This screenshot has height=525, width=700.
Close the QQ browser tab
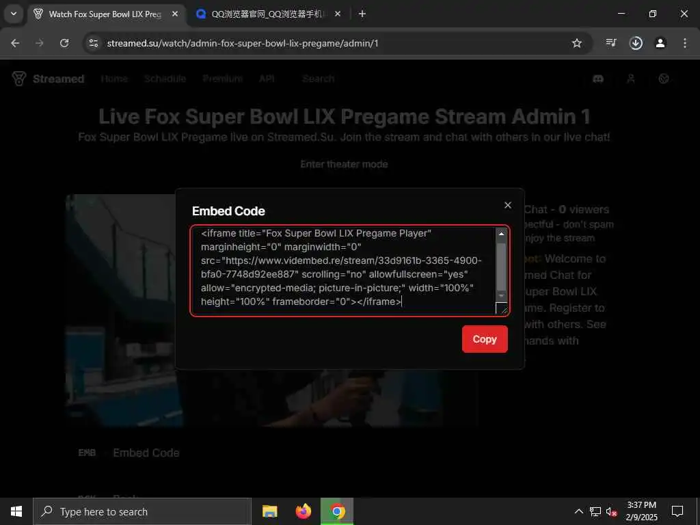[338, 14]
